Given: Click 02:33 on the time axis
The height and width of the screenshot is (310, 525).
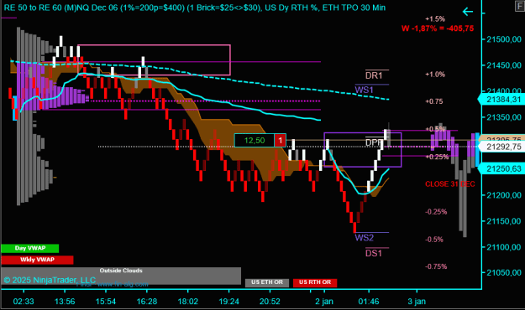Looking at the screenshot, I should click(24, 302).
